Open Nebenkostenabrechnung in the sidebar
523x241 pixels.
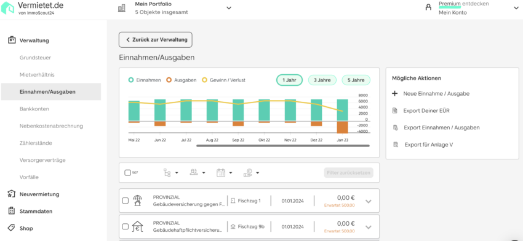[51, 126]
